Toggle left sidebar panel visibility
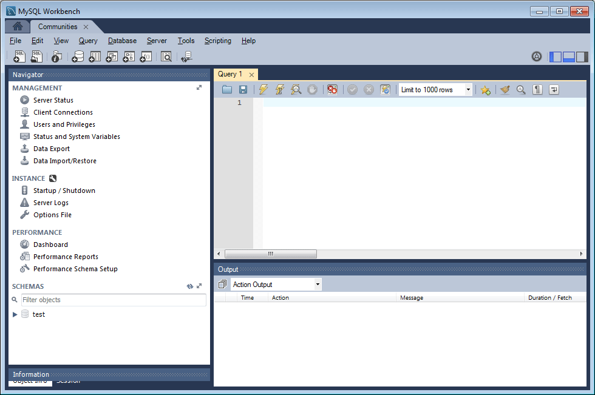Viewport: 595px width, 395px height. pos(556,57)
